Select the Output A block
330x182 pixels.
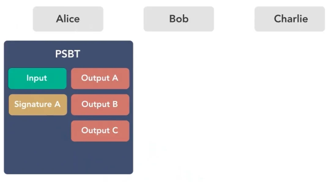pyautogui.click(x=100, y=78)
